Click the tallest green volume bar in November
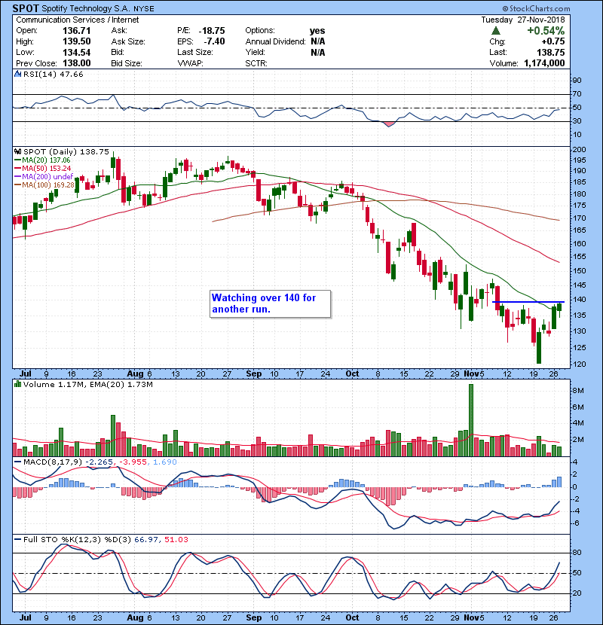Screen dimensions: 603x625 pyautogui.click(x=471, y=420)
